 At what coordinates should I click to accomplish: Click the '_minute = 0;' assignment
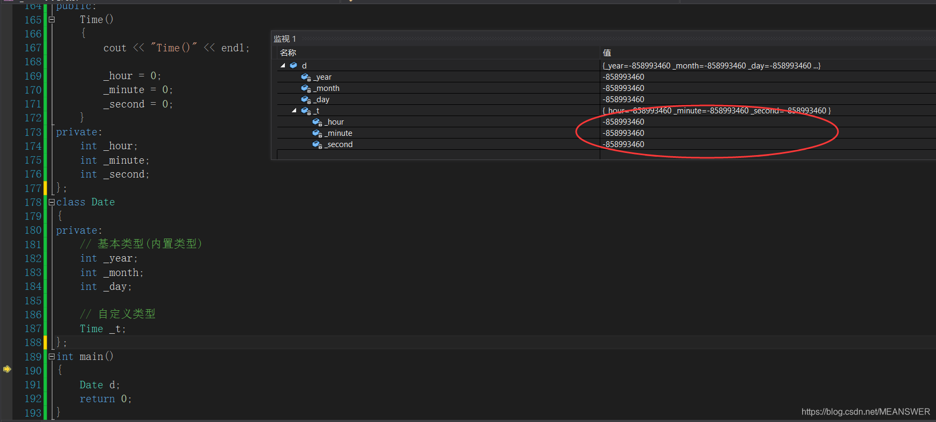[x=138, y=90]
